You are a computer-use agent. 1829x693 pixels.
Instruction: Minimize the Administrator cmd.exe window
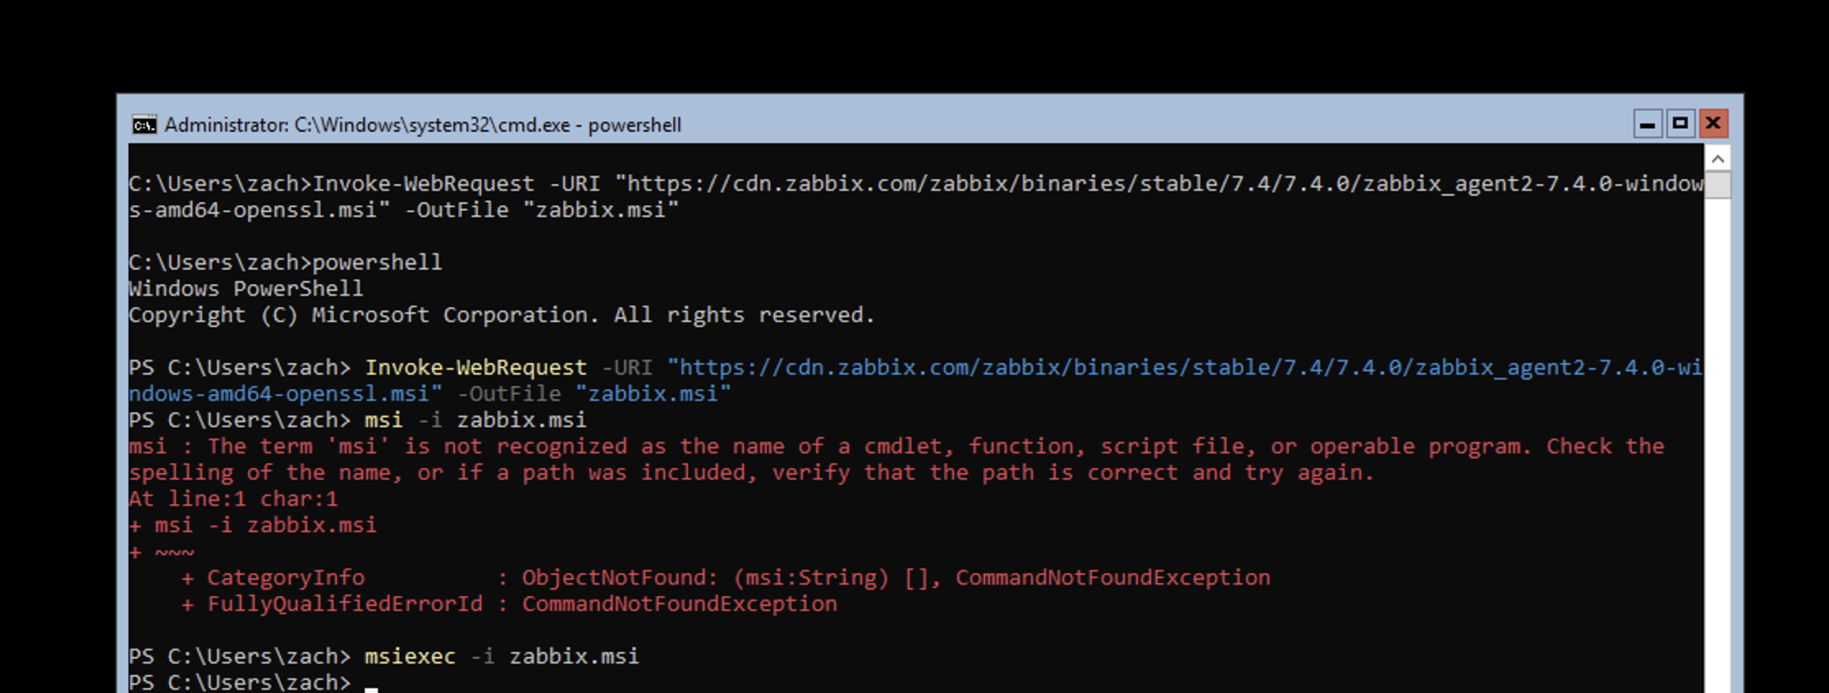1647,124
